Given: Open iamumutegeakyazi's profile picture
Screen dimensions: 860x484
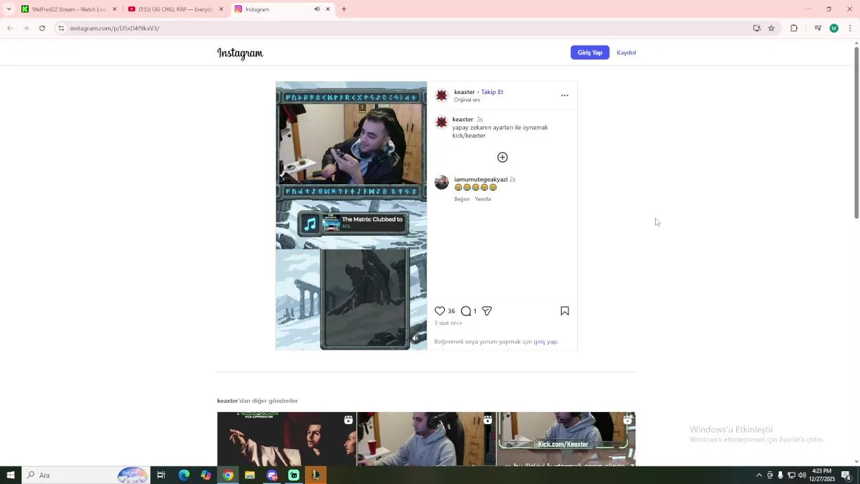Looking at the screenshot, I should pyautogui.click(x=441, y=183).
